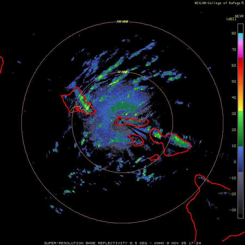The image size is (245, 245).
Task: Click the -10 value on dBZ scale
Action: point(233,178)
